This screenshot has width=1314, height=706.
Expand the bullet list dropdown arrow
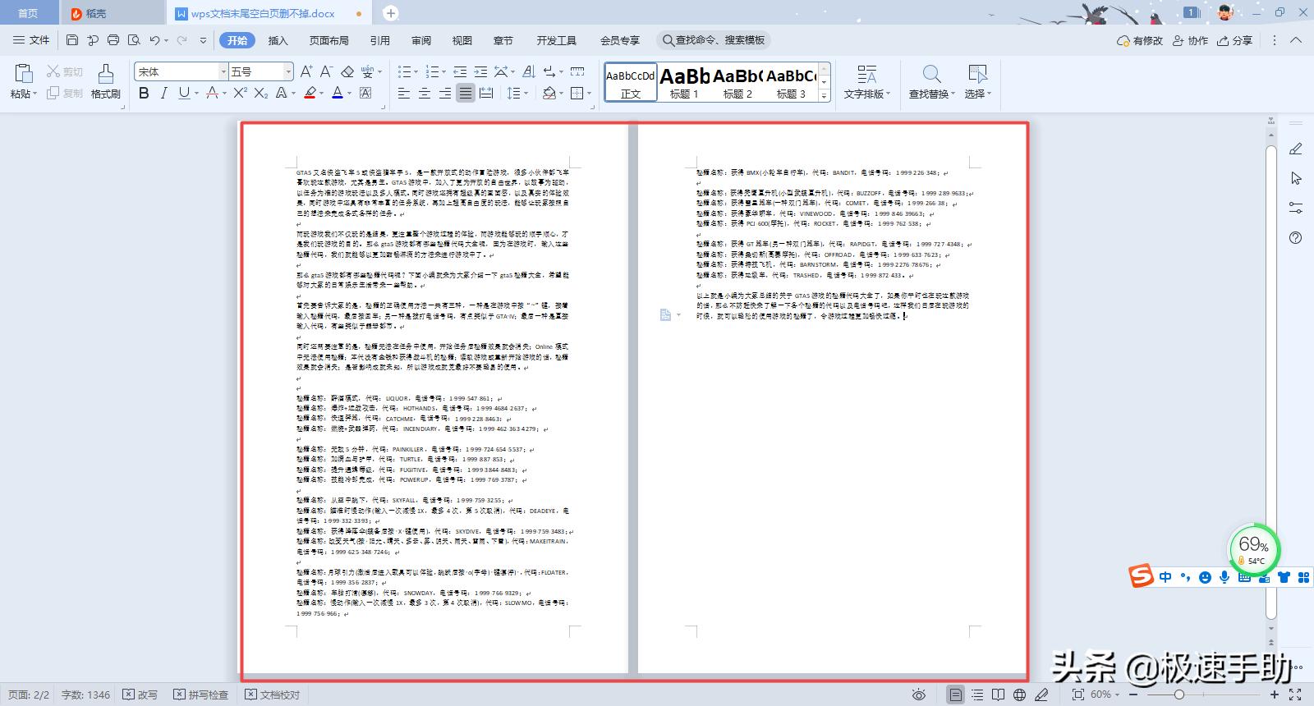[415, 72]
